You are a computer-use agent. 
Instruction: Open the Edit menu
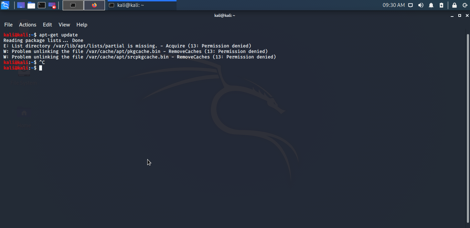coord(47,25)
